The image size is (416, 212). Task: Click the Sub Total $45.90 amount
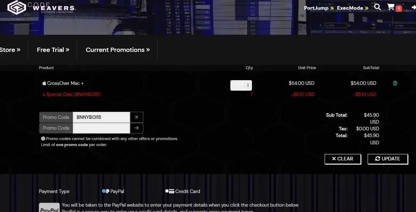(x=372, y=119)
